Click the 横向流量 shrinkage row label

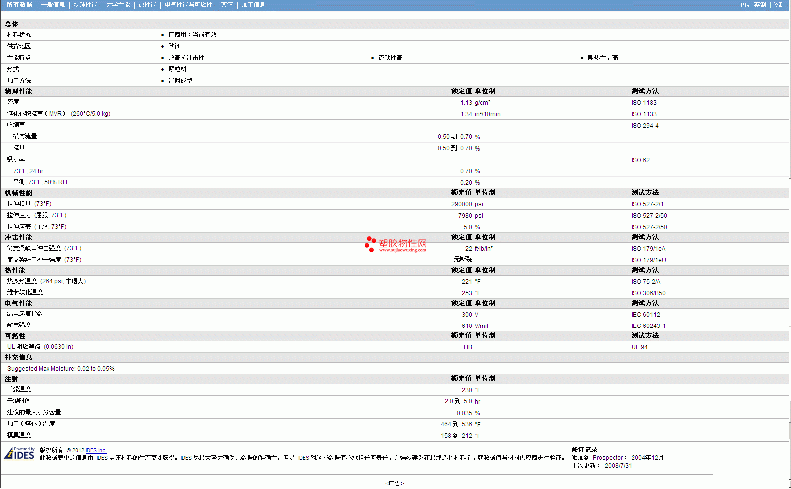25,136
